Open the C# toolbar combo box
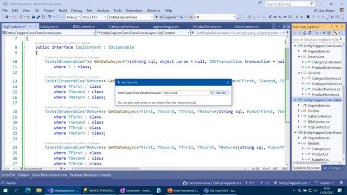The width and height of the screenshot is (347, 195). 215,17
